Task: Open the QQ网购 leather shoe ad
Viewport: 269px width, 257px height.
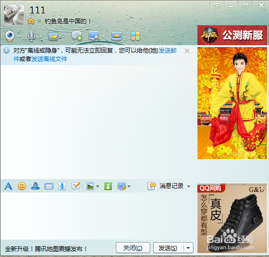Action: 232,218
